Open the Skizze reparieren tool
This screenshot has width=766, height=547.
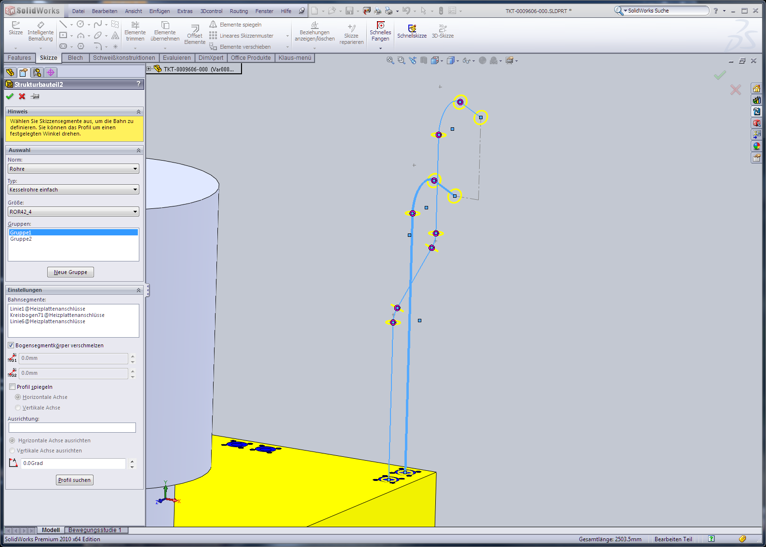click(x=351, y=33)
